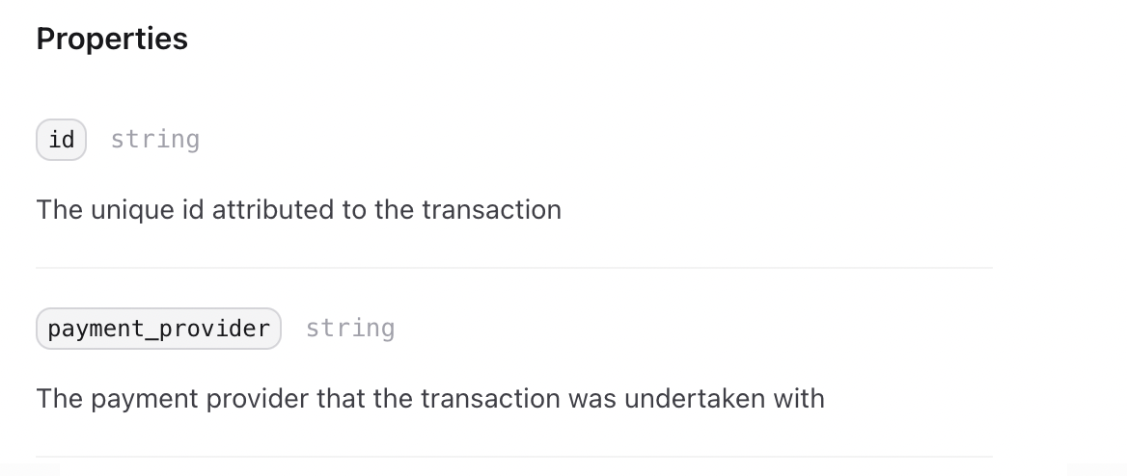Click the string type beside payment_provider
Viewport: 1127px width, 476px height.
(x=350, y=329)
